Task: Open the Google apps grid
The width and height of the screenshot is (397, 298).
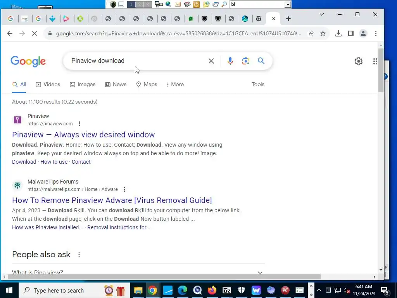Action: coord(375,61)
